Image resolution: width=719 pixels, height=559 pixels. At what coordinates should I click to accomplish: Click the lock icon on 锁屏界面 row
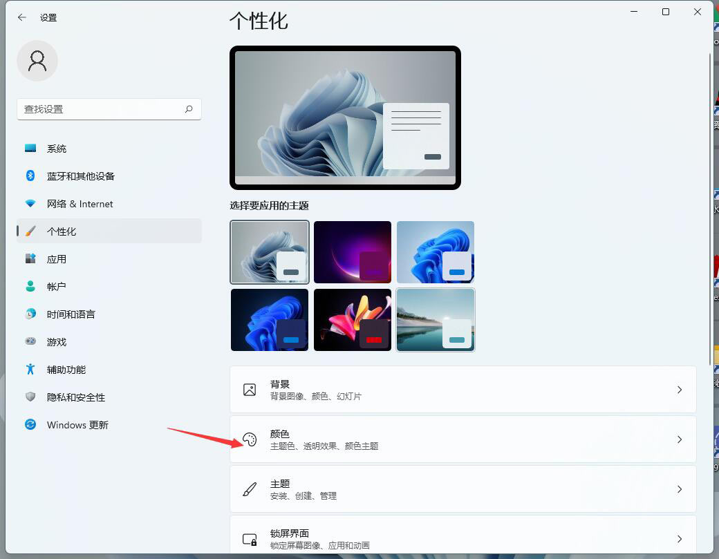click(x=250, y=539)
